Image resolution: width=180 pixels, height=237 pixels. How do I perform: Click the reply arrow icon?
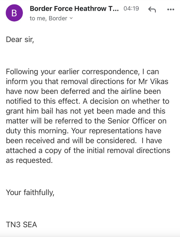point(152,9)
